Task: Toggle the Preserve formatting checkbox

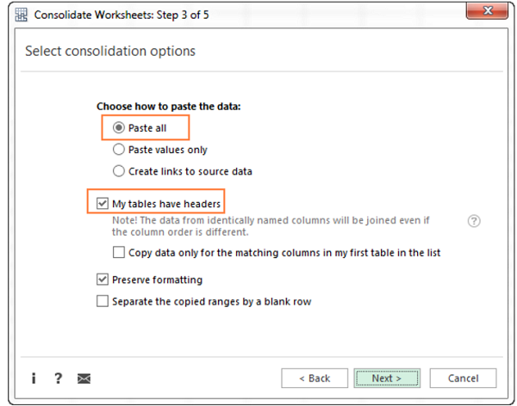Action: coord(103,280)
